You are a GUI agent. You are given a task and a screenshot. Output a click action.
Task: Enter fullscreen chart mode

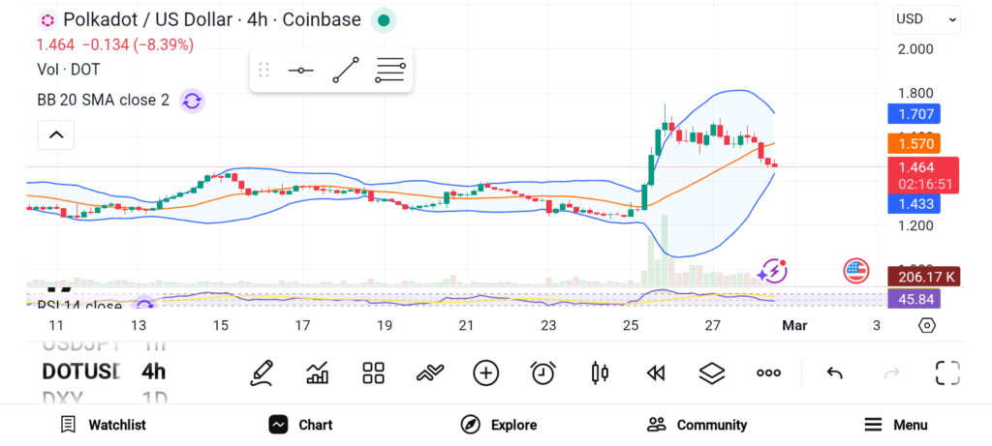(x=947, y=372)
